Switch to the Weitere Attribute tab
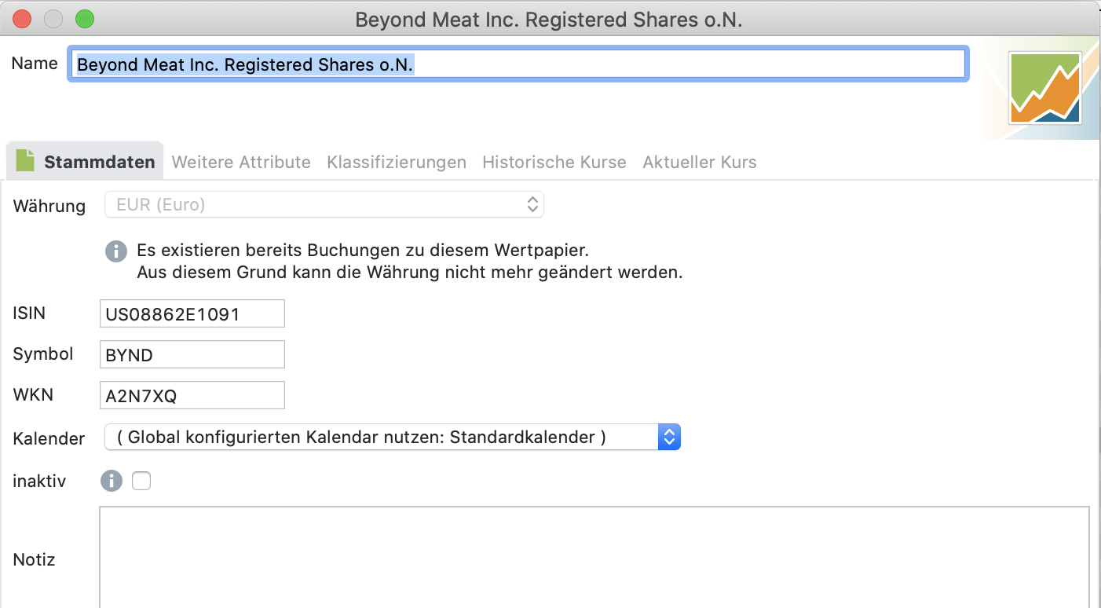The width and height of the screenshot is (1101, 608). [x=241, y=163]
